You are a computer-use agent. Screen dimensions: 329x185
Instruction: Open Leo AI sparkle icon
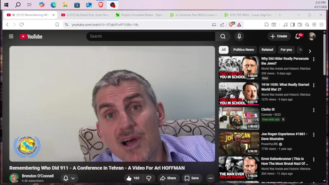point(307,24)
